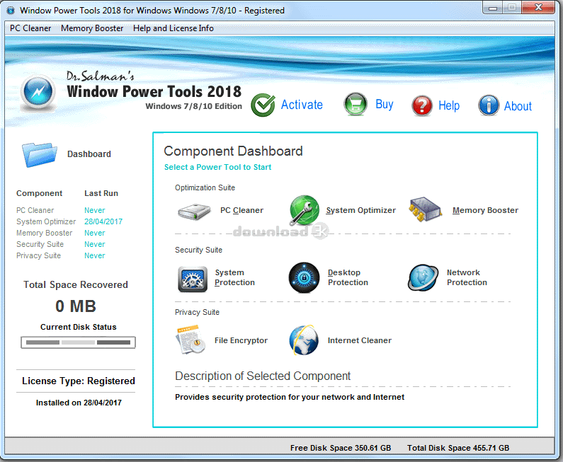Click the Memory Booster chip icon
Viewport: 563px width, 462px height.
(425, 209)
